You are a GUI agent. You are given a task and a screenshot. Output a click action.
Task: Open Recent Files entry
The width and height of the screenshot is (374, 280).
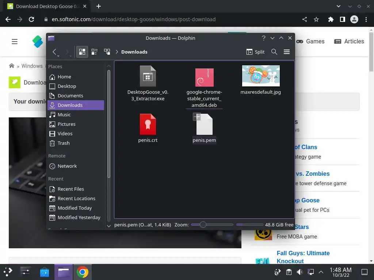(x=76, y=189)
